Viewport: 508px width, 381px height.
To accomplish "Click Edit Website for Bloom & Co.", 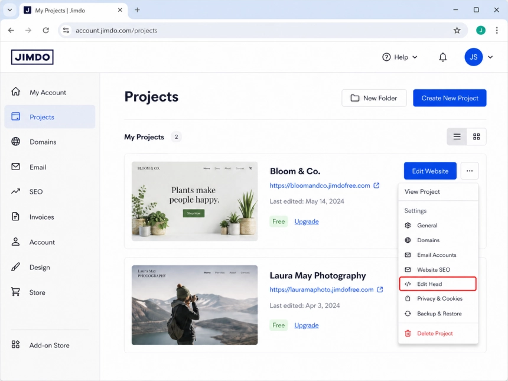I will coord(430,171).
